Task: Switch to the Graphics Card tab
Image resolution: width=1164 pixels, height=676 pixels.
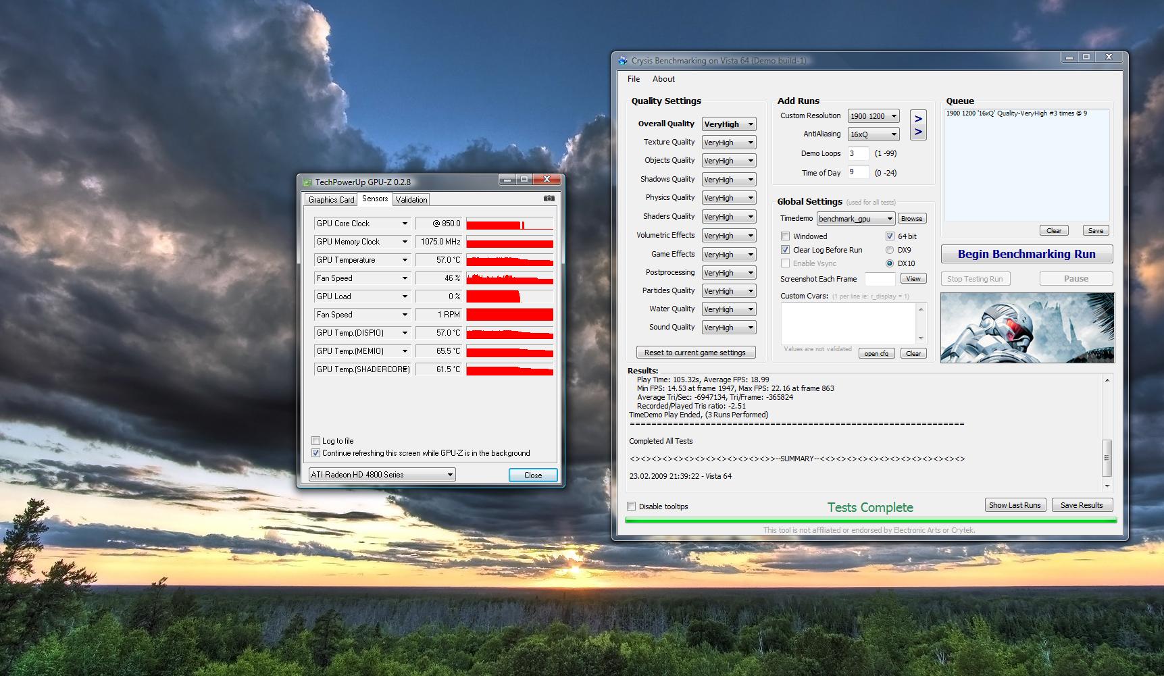Action: pos(331,200)
